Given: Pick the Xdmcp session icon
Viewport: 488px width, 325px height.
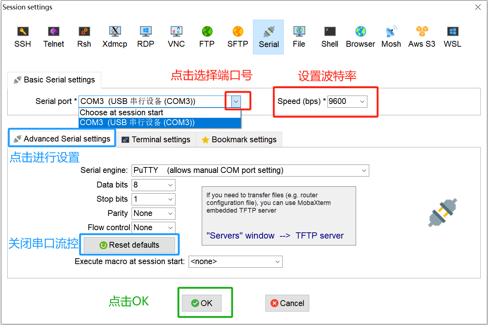Looking at the screenshot, I should coord(115,37).
